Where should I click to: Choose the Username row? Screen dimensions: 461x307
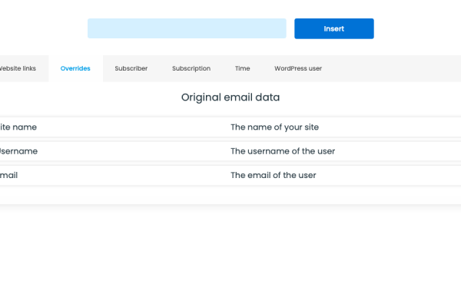tap(230, 151)
